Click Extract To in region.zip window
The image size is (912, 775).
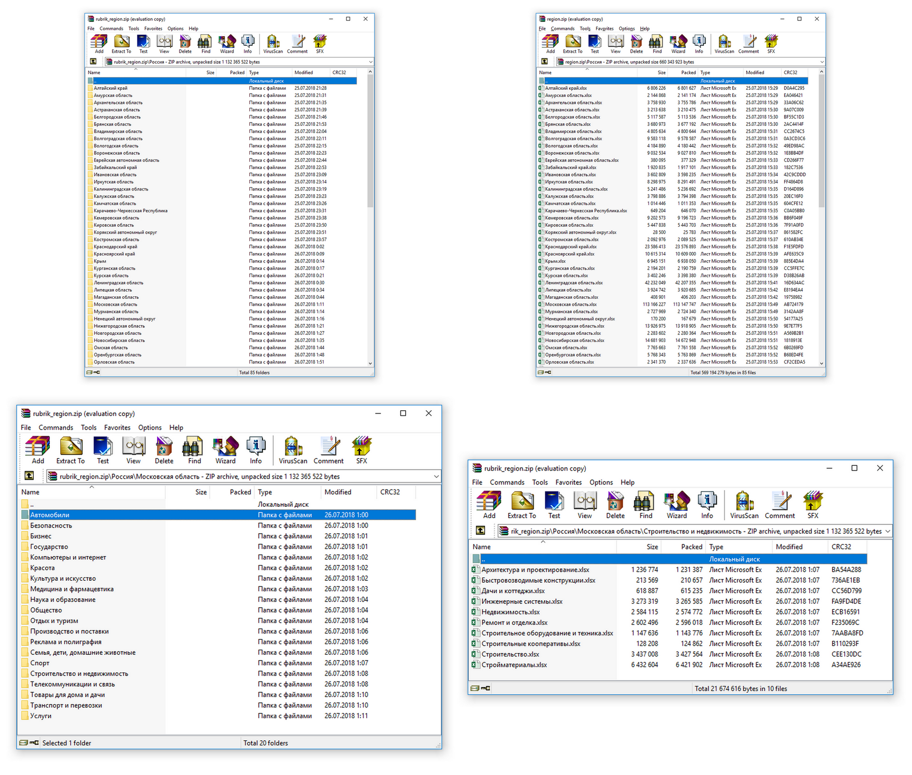click(572, 44)
